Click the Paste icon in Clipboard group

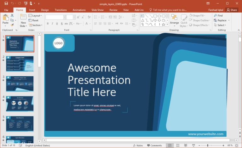pyautogui.click(x=5, y=18)
